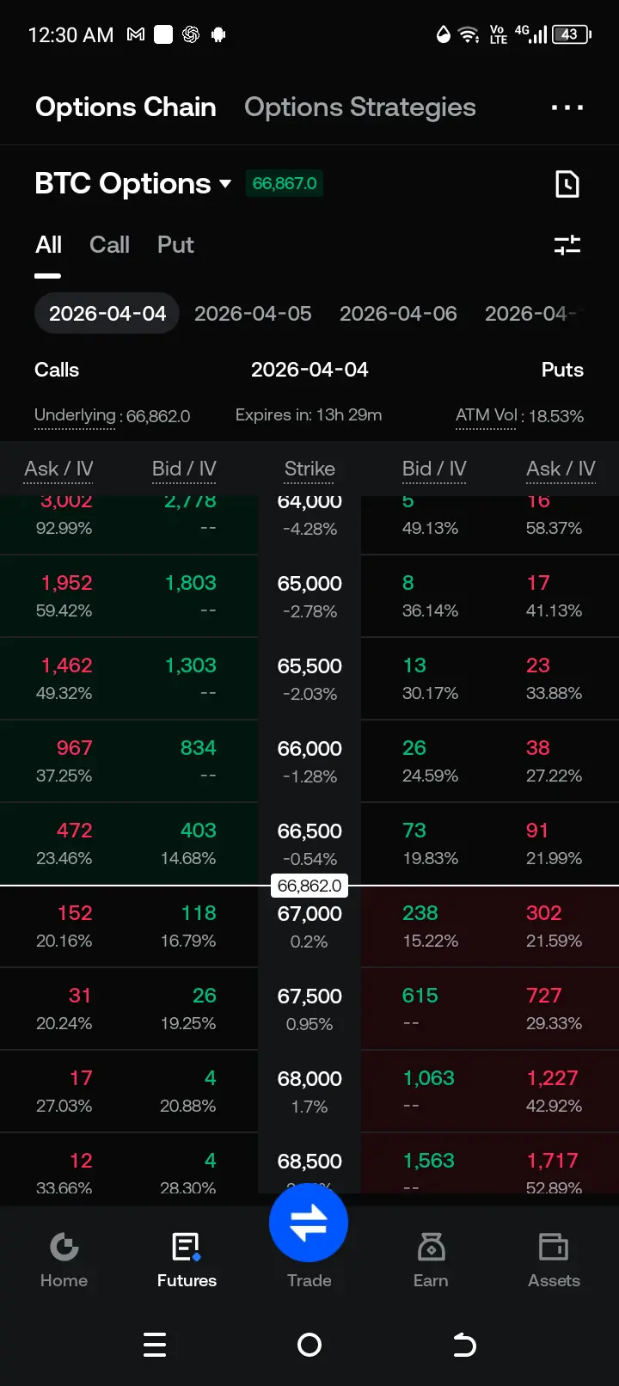Tap the puts Bid / IV column header
Image resolution: width=619 pixels, height=1386 pixels.
(434, 469)
